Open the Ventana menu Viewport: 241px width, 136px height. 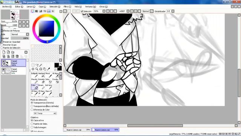90,7
